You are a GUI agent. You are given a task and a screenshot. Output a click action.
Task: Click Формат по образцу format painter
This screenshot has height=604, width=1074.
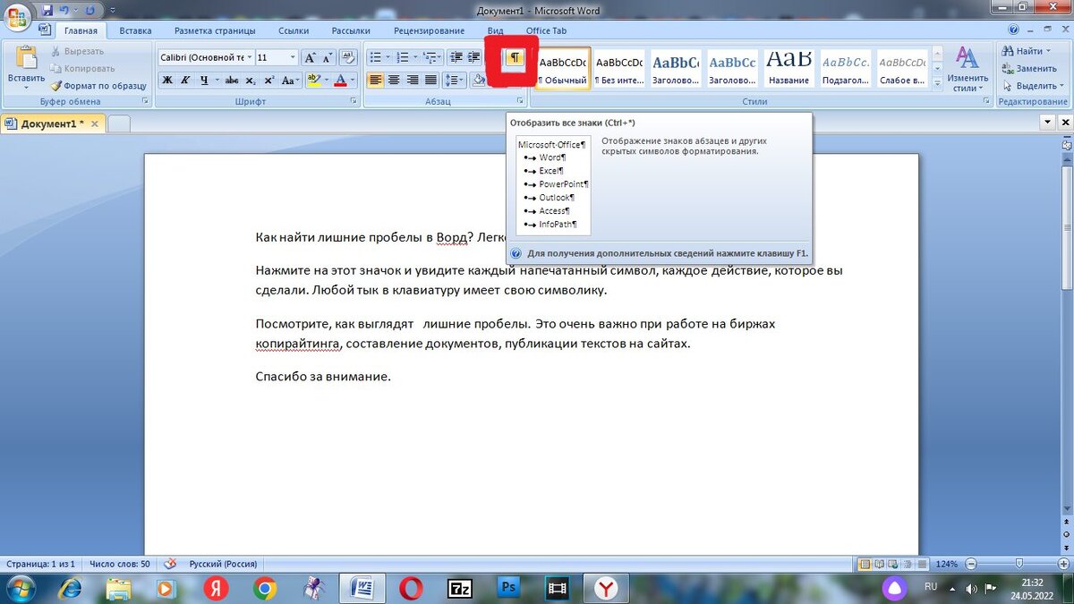tap(98, 86)
